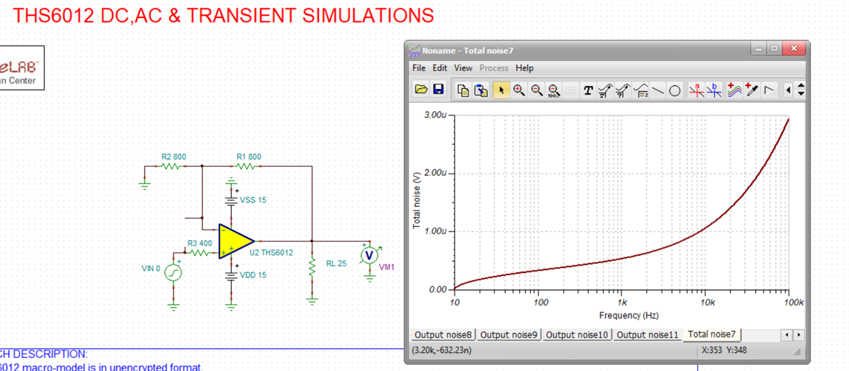Click the window resize grip corner
Screen dimensions: 849x371
(x=797, y=352)
